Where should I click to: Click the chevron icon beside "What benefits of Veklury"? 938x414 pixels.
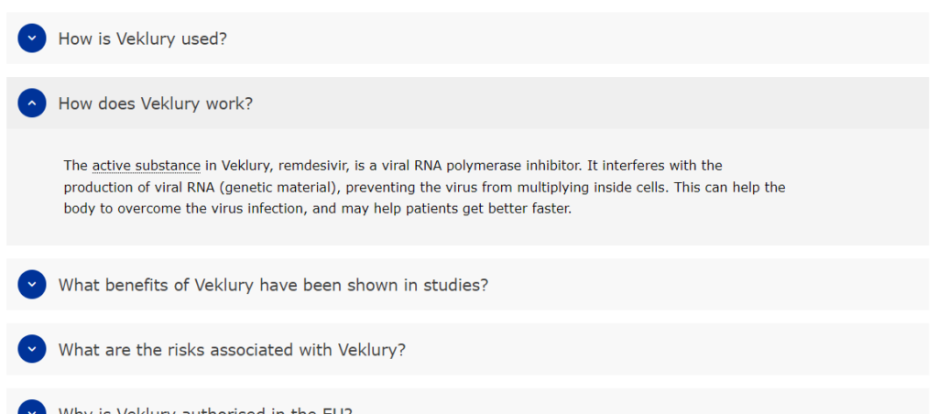tap(32, 285)
